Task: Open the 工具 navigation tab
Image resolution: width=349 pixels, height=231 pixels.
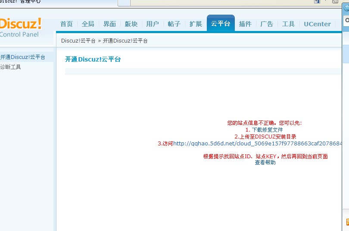Action: 288,24
